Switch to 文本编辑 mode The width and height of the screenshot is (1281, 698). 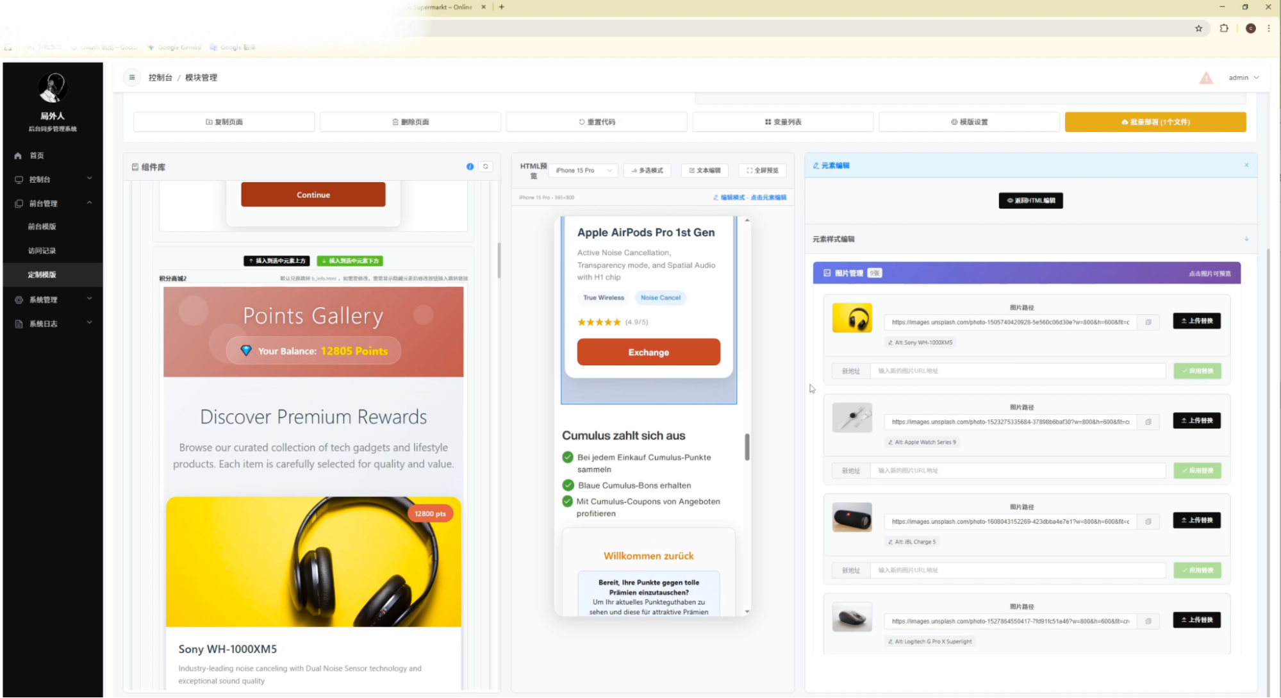point(705,170)
